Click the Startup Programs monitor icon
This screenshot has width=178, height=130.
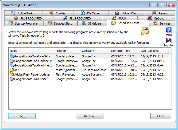(x=11, y=23)
